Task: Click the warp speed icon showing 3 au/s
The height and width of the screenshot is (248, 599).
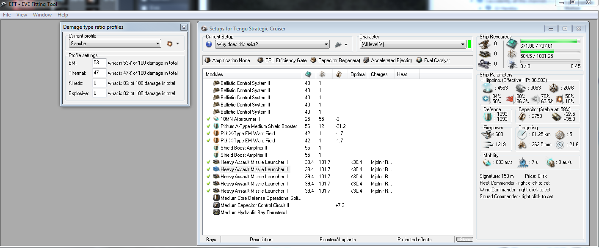Action: (x=551, y=163)
